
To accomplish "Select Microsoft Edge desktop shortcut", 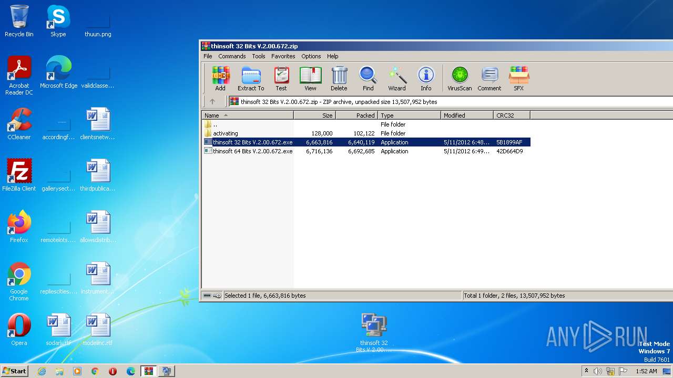I will point(58,72).
